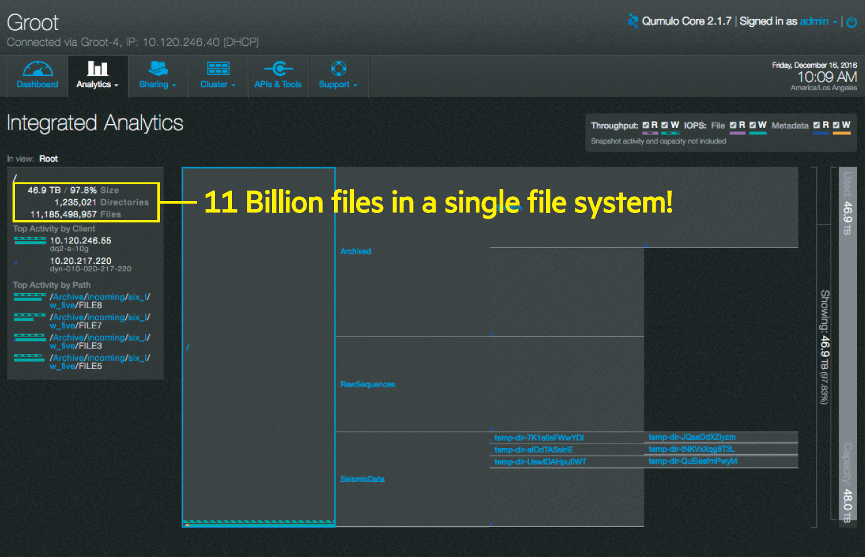Select the SeismicData directory block
This screenshot has height=557, width=865.
point(362,479)
